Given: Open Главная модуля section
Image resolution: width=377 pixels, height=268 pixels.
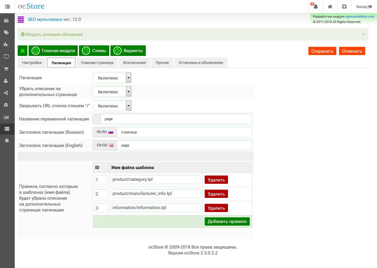Looking at the screenshot, I should point(53,51).
